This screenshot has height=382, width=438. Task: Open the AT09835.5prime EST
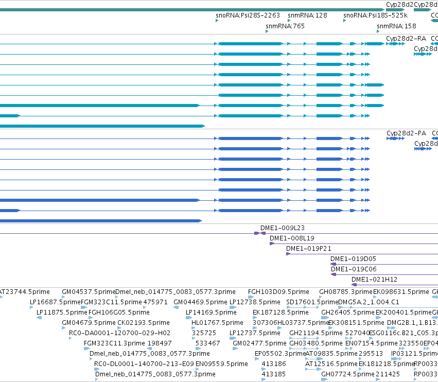coord(331,354)
